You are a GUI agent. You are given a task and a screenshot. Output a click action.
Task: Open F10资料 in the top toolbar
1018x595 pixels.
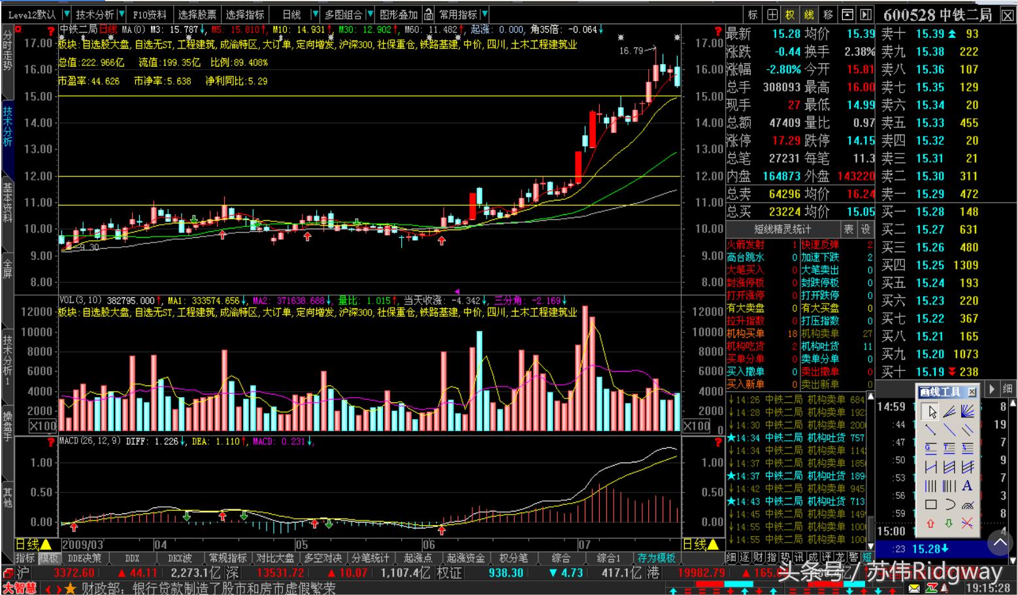point(149,14)
